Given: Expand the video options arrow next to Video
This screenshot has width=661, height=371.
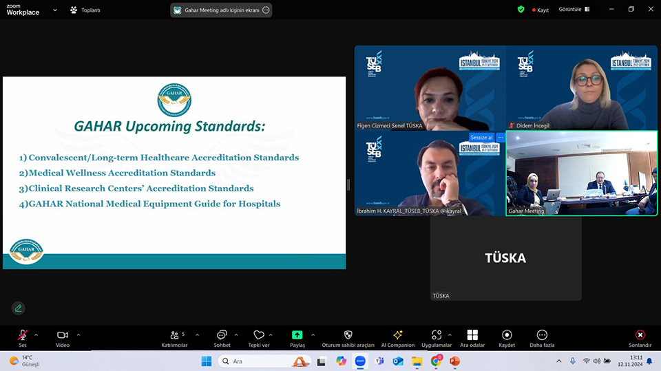Looking at the screenshot, I should pyautogui.click(x=78, y=335).
